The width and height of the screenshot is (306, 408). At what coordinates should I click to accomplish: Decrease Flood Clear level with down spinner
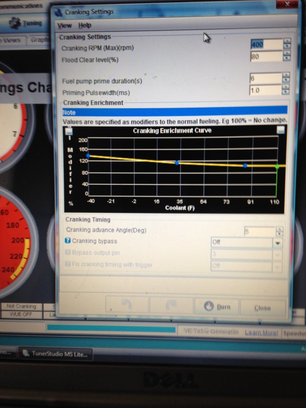pos(287,58)
